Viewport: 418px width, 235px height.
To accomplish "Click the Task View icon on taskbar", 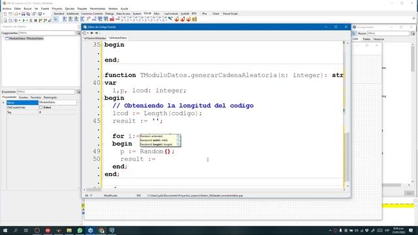I will [26, 230].
